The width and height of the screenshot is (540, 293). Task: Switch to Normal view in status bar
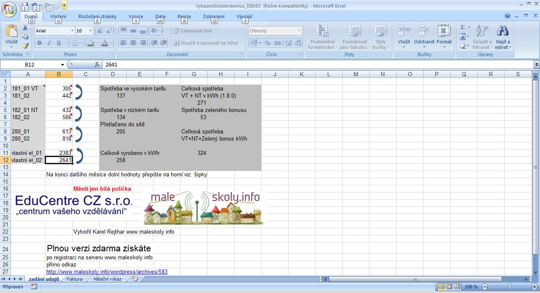click(x=442, y=287)
